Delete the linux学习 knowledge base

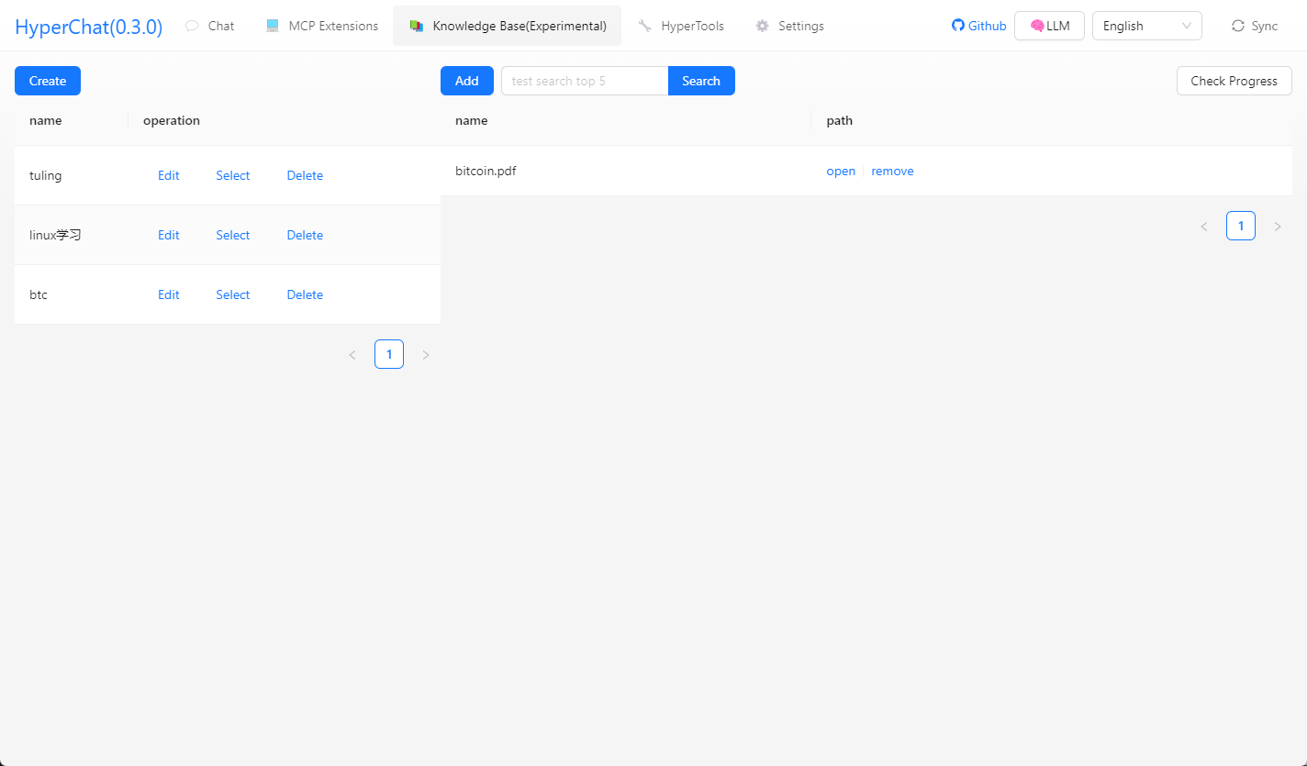pyautogui.click(x=305, y=235)
